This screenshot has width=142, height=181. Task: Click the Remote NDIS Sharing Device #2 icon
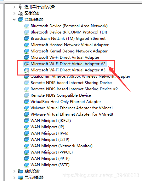(x=26, y=89)
